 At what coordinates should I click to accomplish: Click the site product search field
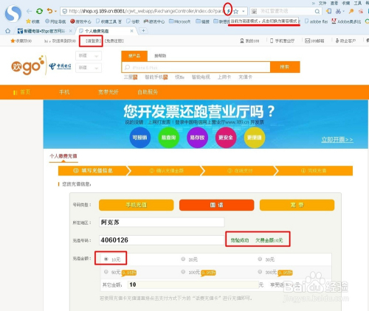(196, 67)
